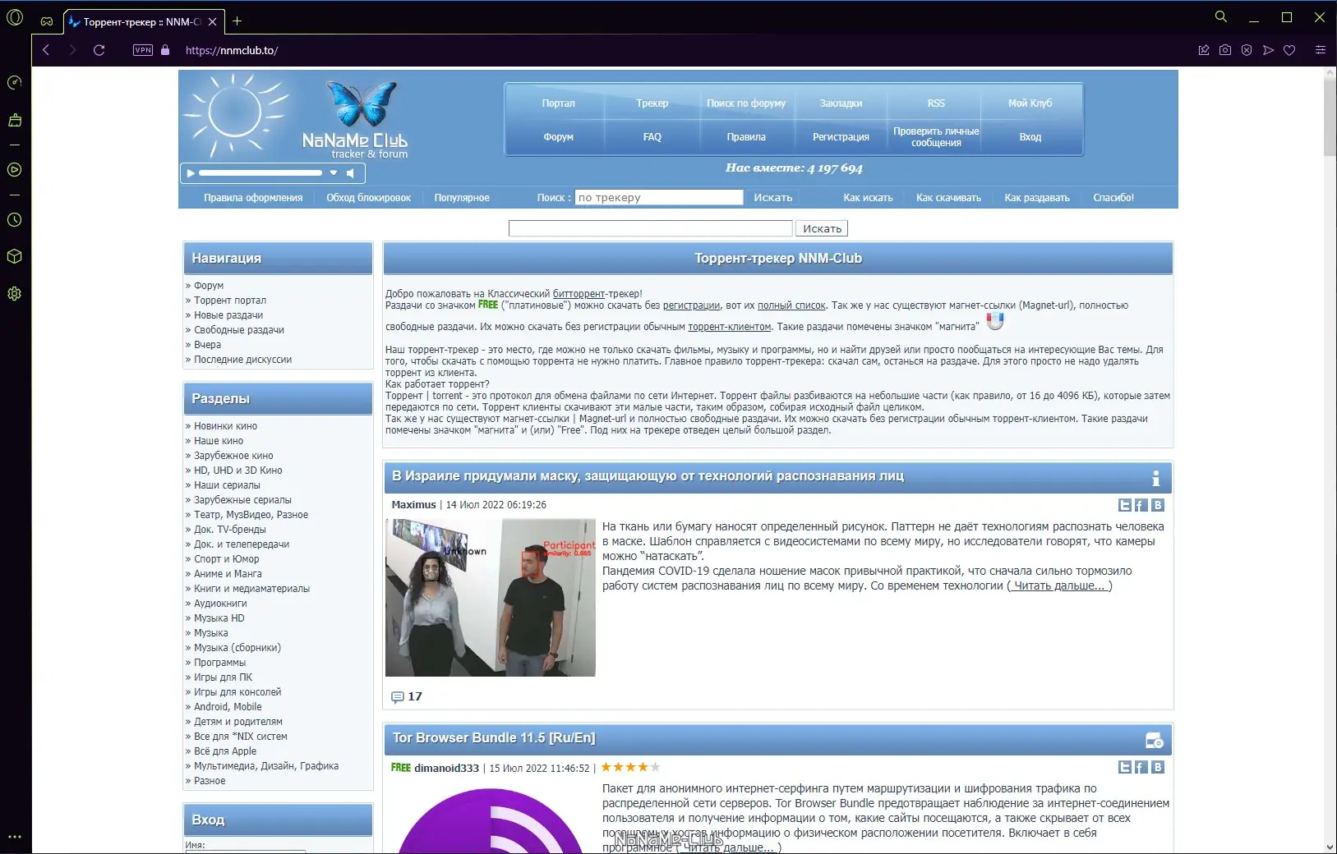The height and width of the screenshot is (854, 1337).
Task: Go back with the back arrow
Action: click(46, 50)
